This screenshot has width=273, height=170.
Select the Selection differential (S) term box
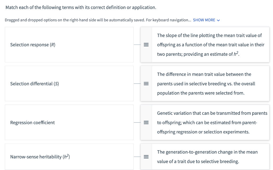(x=69, y=84)
